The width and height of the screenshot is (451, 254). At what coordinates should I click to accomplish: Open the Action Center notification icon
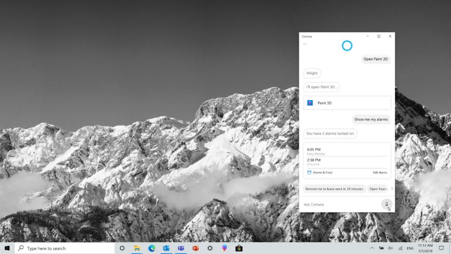tap(442, 248)
